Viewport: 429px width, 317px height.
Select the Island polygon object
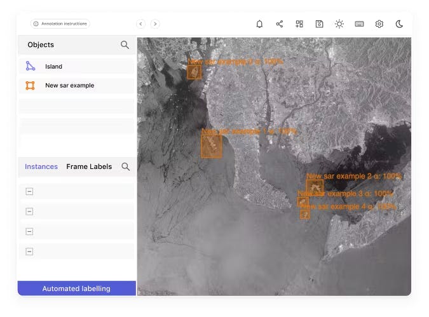pyautogui.click(x=53, y=66)
